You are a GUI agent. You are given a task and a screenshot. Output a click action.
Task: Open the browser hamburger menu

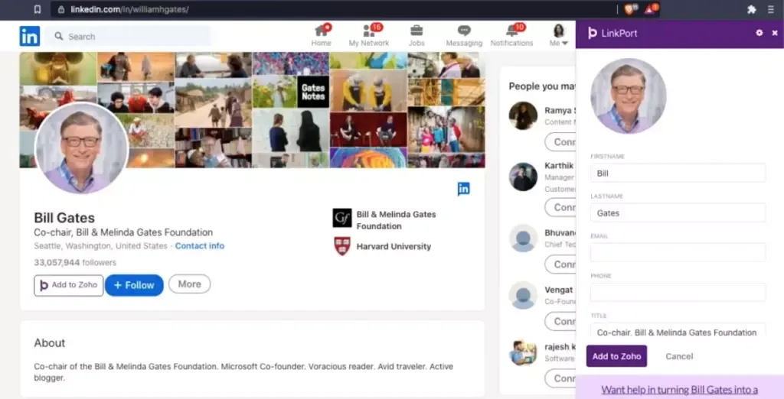(x=771, y=10)
